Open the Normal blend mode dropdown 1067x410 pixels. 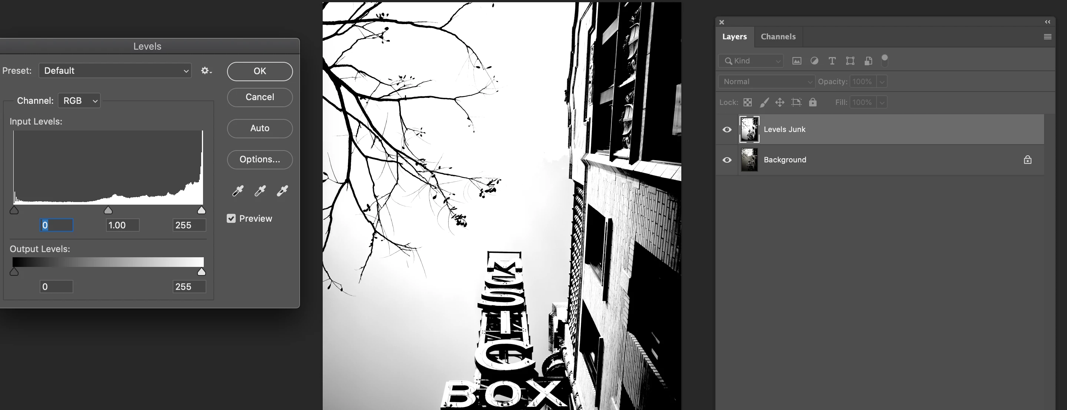(767, 82)
